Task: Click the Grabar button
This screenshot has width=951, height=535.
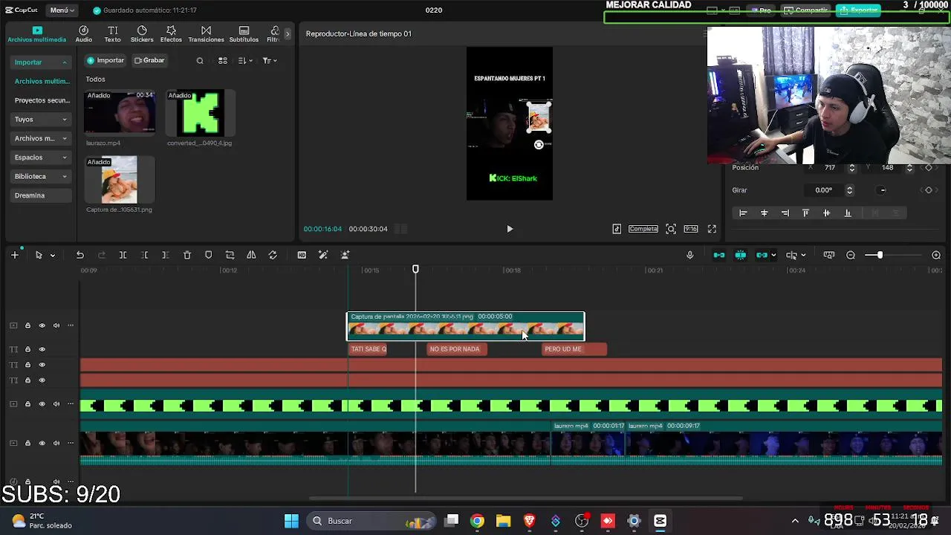Action: pyautogui.click(x=149, y=60)
